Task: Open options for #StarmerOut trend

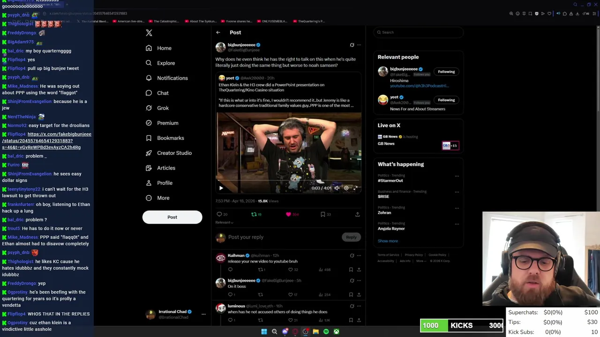Action: (x=457, y=176)
